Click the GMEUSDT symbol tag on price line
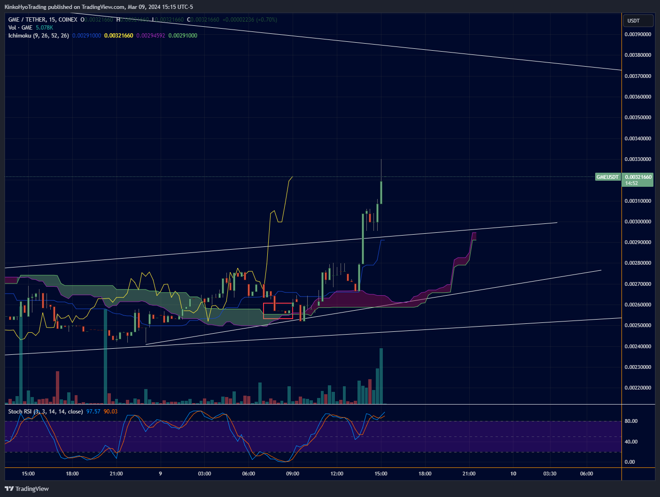Viewport: 660px width, 497px height. pyautogui.click(x=607, y=177)
